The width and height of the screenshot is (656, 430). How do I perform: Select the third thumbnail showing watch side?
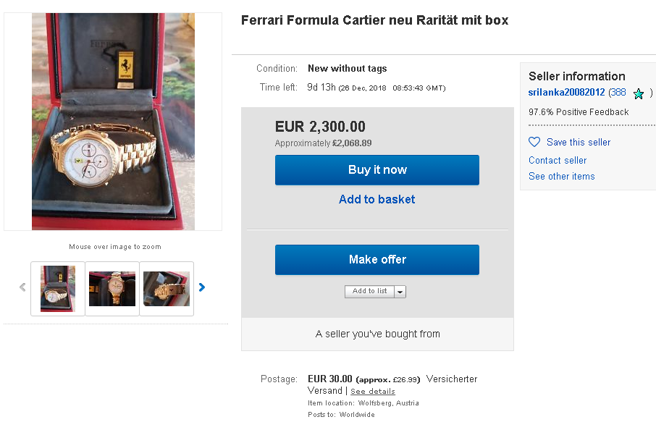[167, 288]
